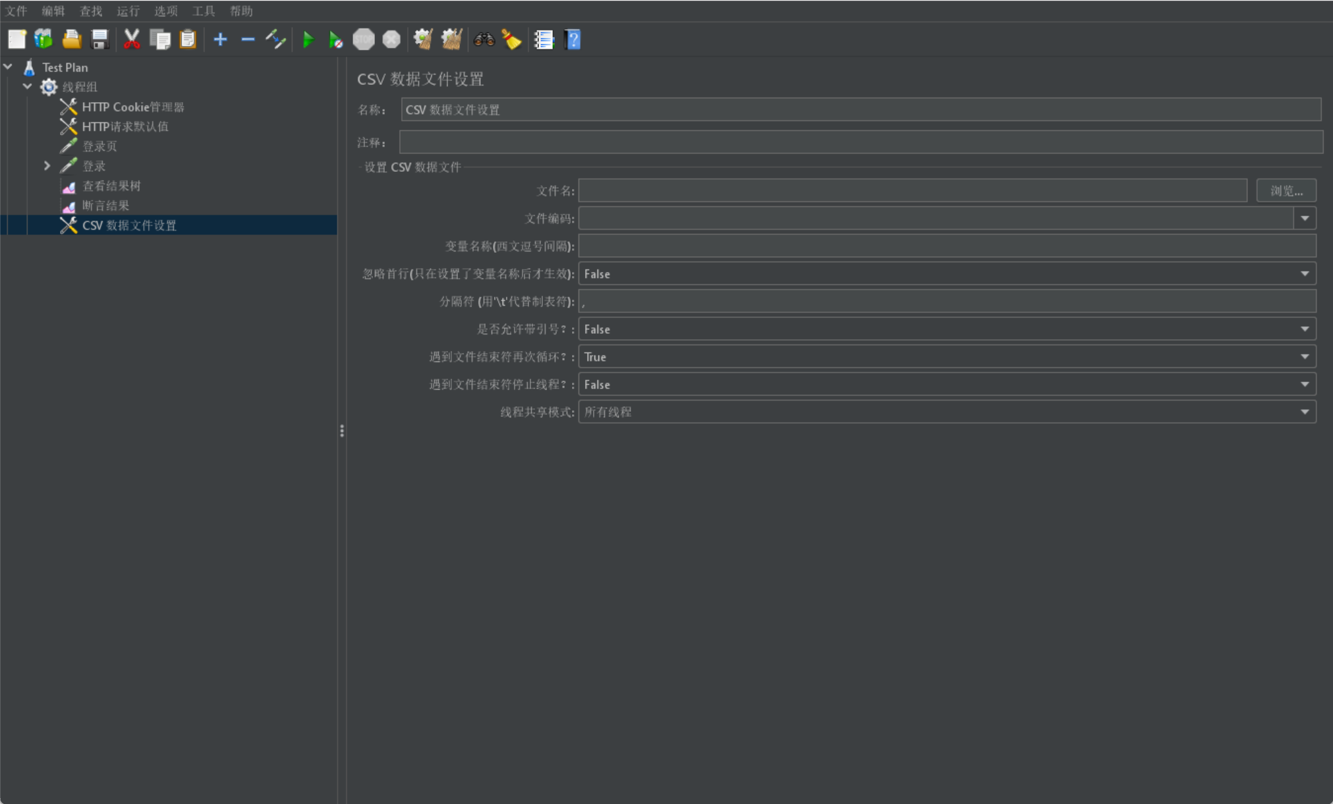The image size is (1333, 804).
Task: Start the test with green play icon
Action: point(308,40)
